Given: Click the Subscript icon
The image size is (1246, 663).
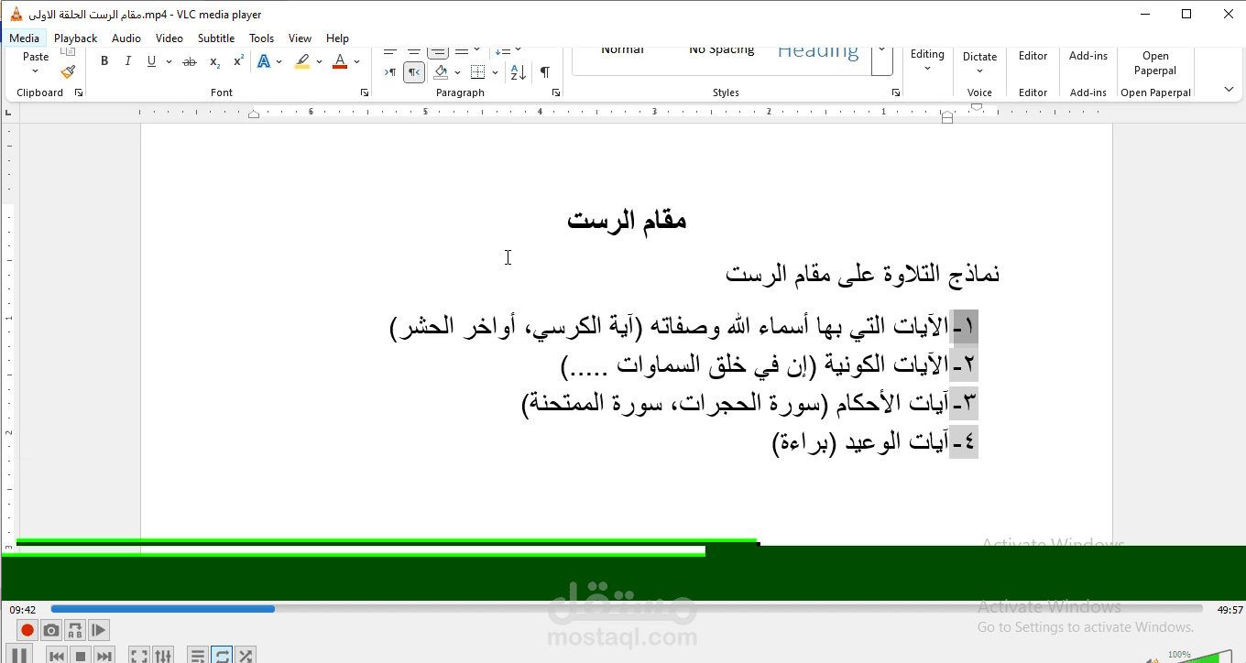Looking at the screenshot, I should [214, 61].
